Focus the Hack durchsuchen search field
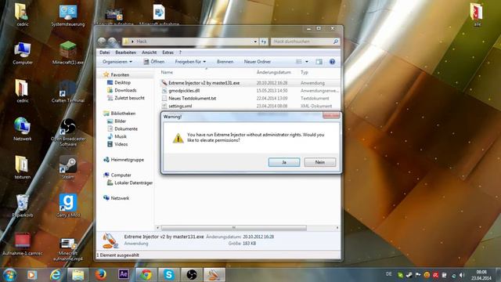 [x=302, y=42]
